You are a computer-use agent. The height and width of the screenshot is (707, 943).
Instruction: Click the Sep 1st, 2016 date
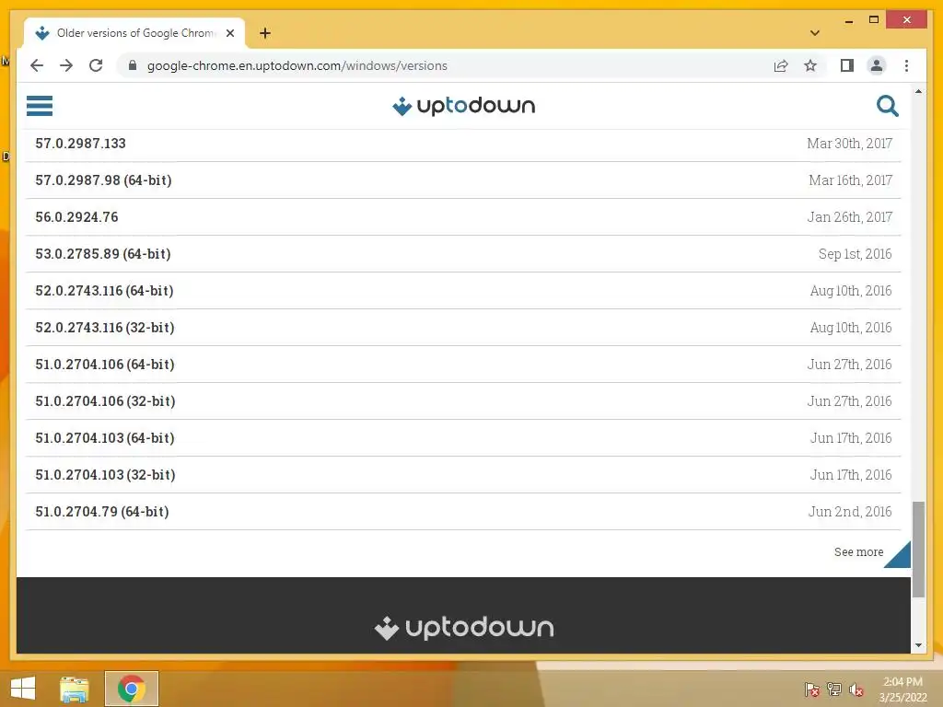coord(855,254)
